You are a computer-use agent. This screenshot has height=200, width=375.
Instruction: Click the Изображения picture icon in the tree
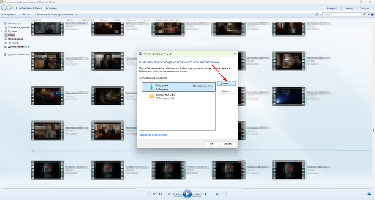pos(6,39)
